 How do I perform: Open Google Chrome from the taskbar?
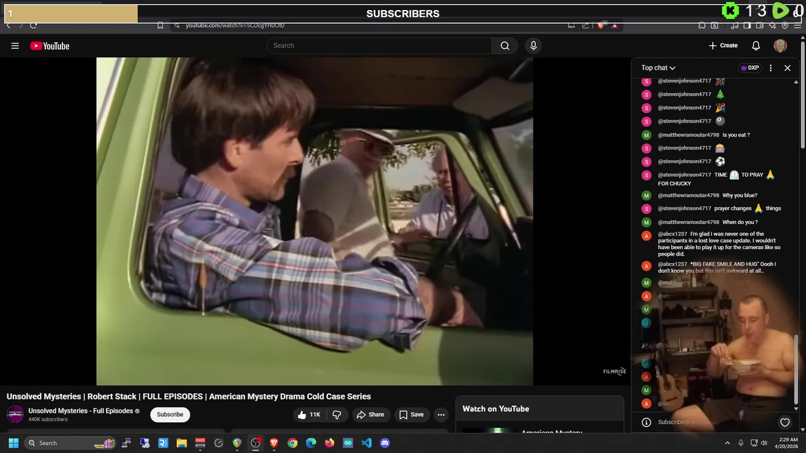[x=292, y=443]
